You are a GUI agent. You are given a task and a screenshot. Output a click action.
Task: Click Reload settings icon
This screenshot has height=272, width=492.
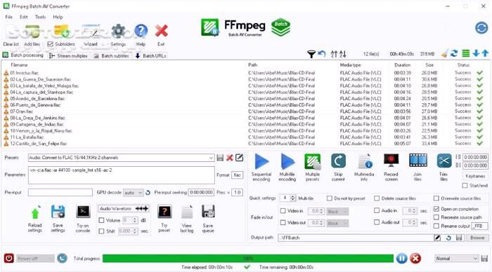click(x=35, y=213)
